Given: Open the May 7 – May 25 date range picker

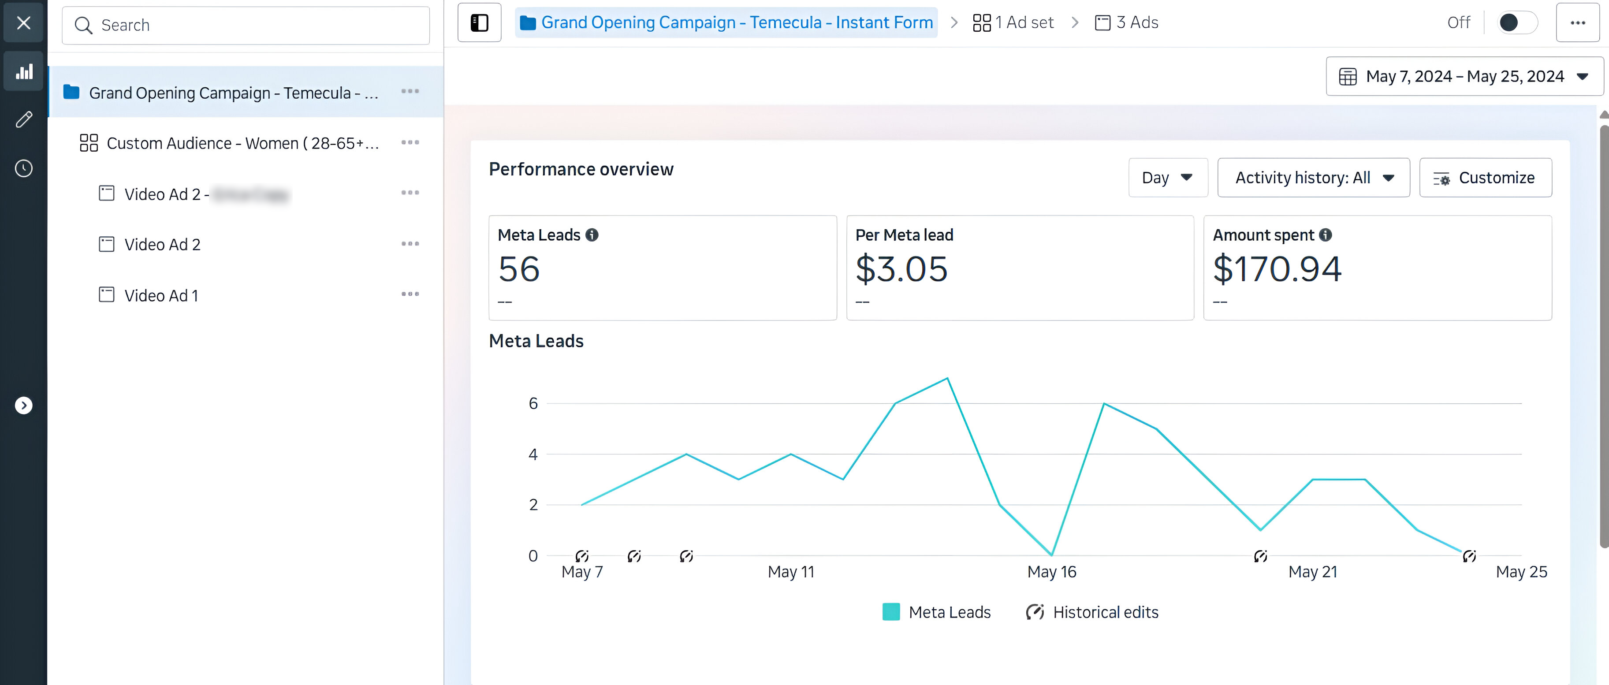Looking at the screenshot, I should 1464,77.
